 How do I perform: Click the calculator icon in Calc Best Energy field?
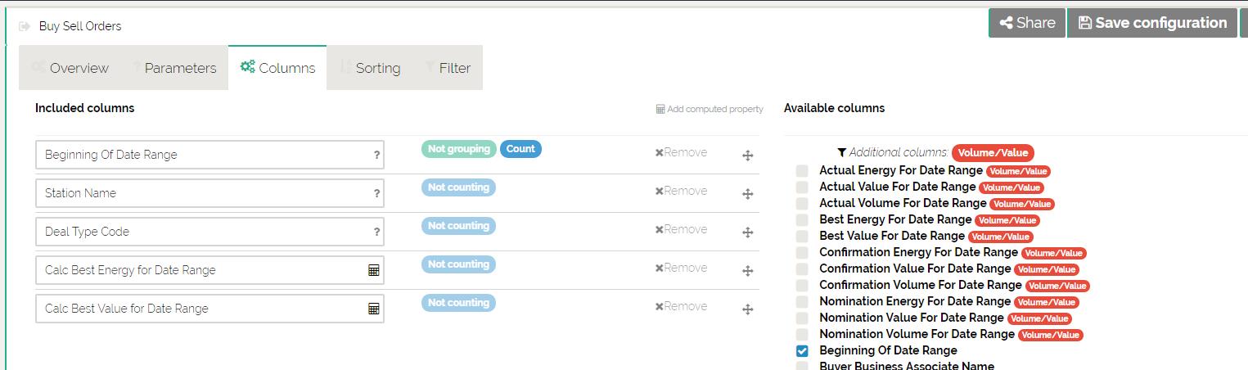pyautogui.click(x=373, y=270)
